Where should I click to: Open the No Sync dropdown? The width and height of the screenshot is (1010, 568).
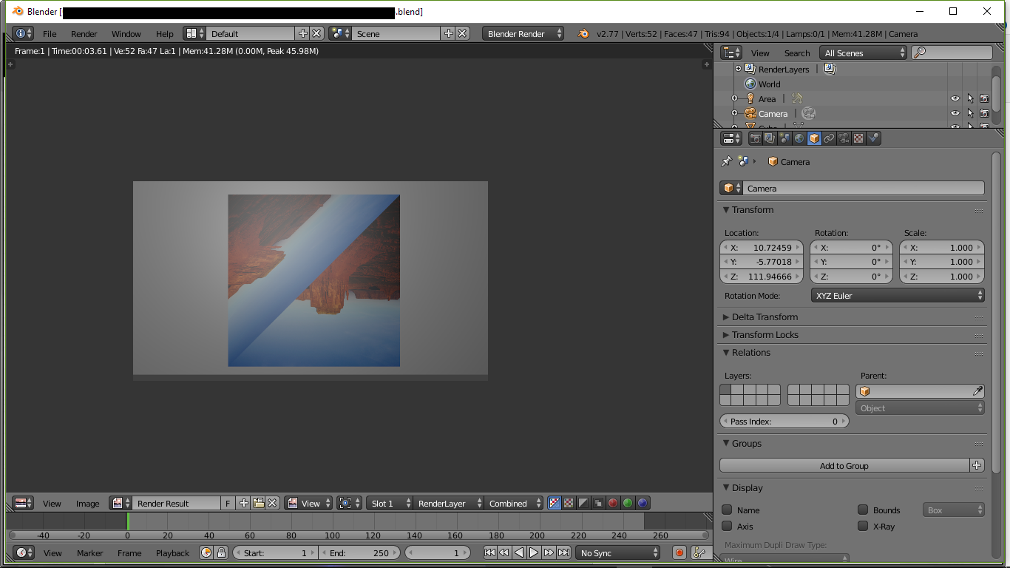click(617, 552)
